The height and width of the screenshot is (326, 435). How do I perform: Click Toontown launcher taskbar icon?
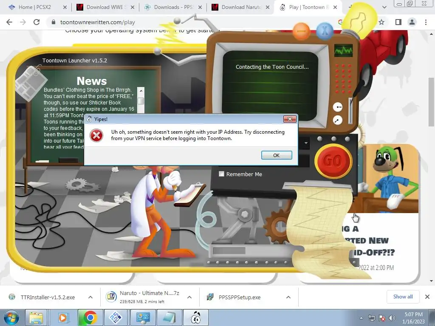[x=196, y=318]
